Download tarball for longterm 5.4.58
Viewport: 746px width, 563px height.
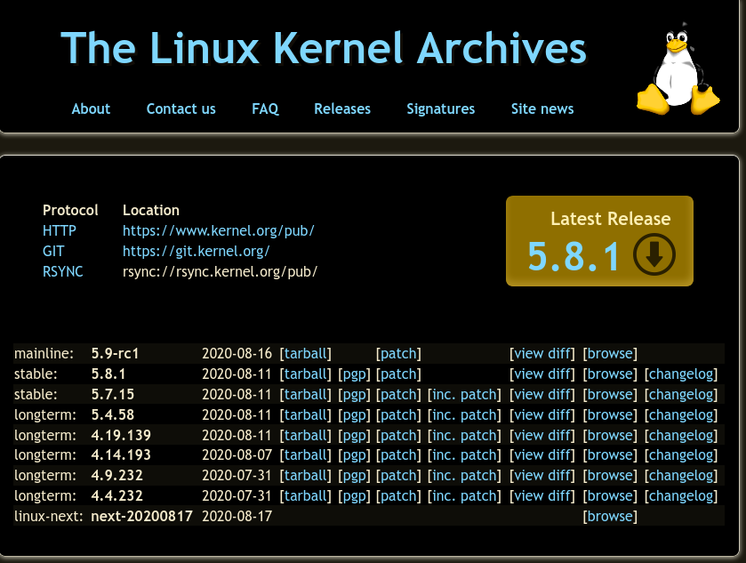[x=306, y=415]
